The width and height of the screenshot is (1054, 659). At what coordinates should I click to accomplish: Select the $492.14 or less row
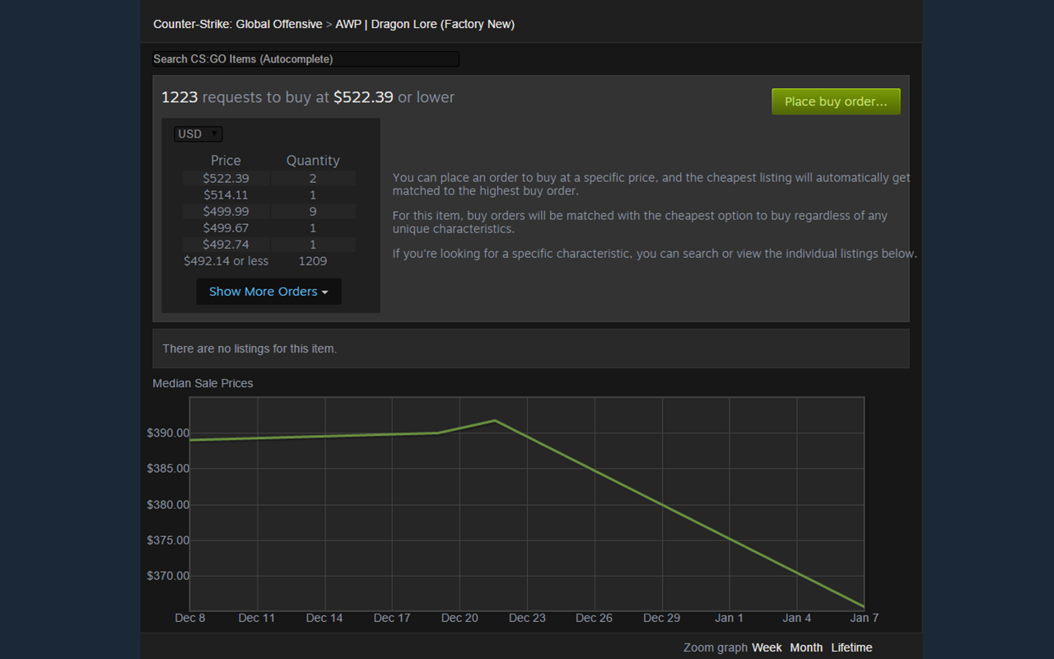[269, 260]
